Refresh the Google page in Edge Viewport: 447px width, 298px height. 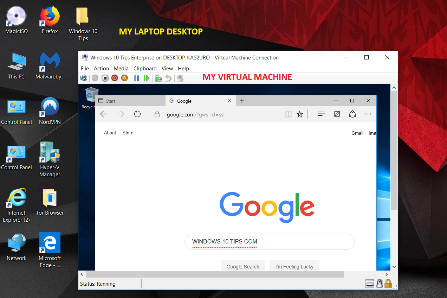coord(137,114)
